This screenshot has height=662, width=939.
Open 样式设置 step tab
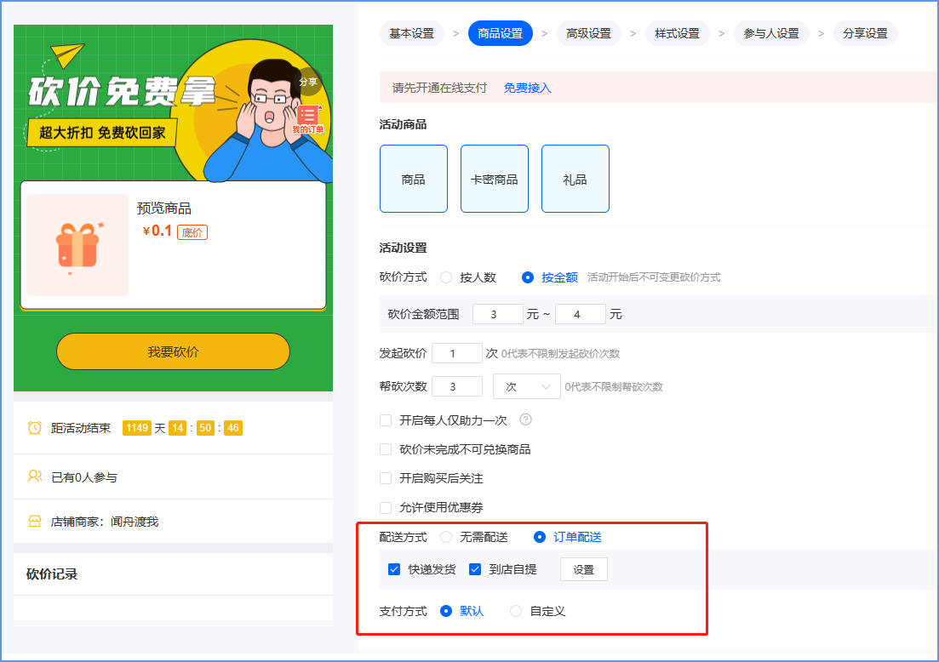(678, 33)
